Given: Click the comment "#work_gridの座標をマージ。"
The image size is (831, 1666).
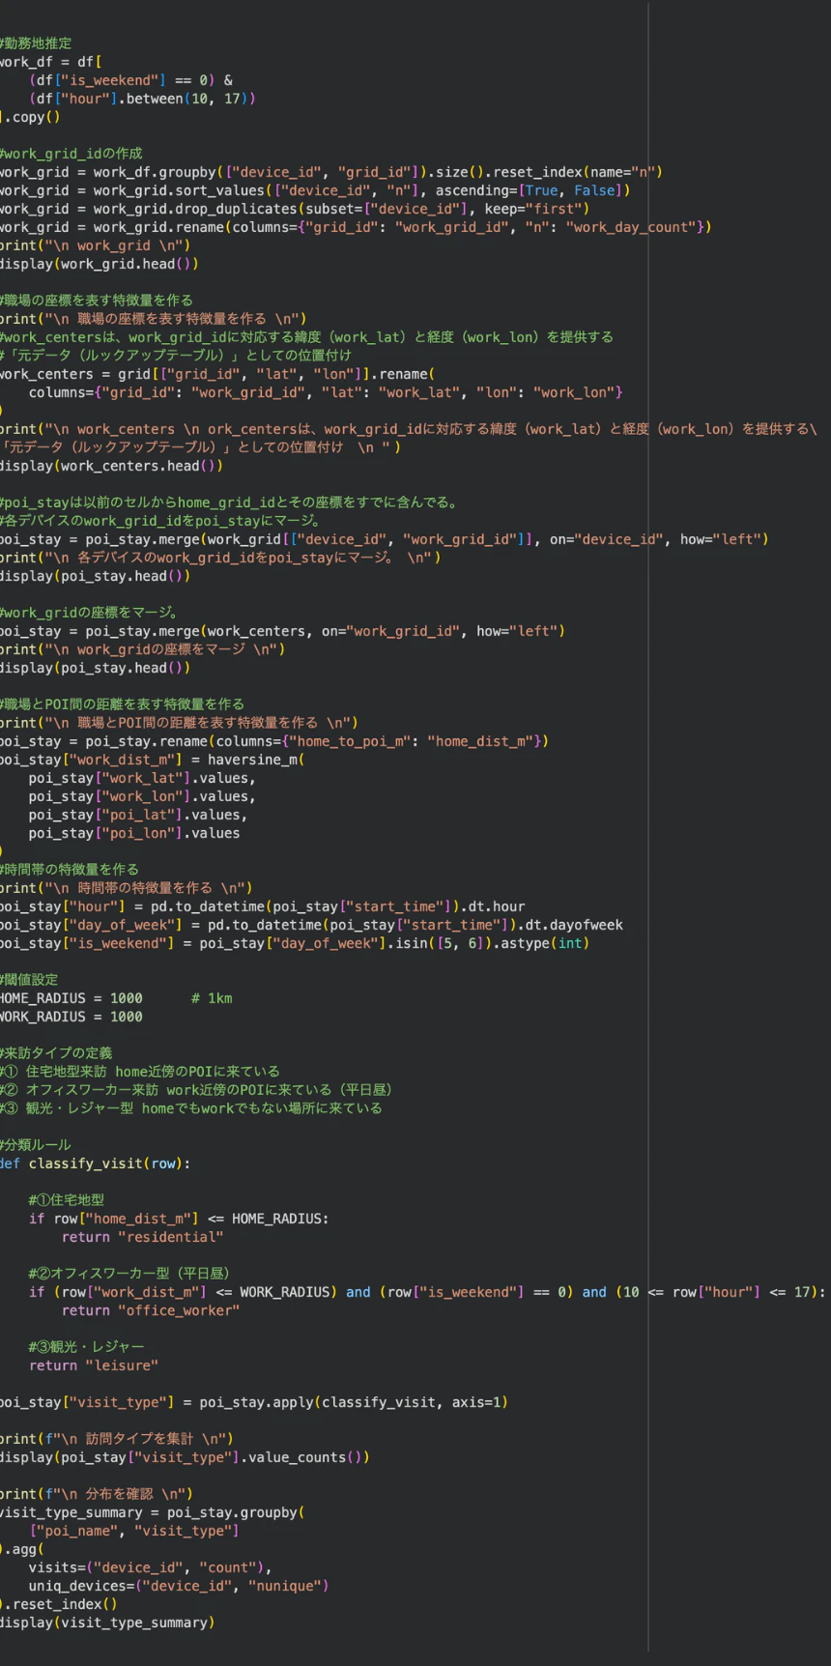Looking at the screenshot, I should 90,613.
